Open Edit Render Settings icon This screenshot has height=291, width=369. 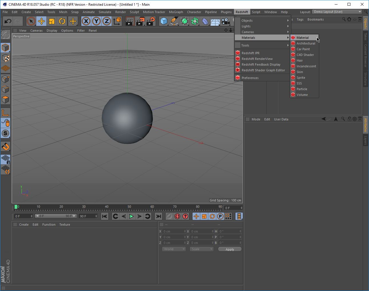pyautogui.click(x=151, y=21)
